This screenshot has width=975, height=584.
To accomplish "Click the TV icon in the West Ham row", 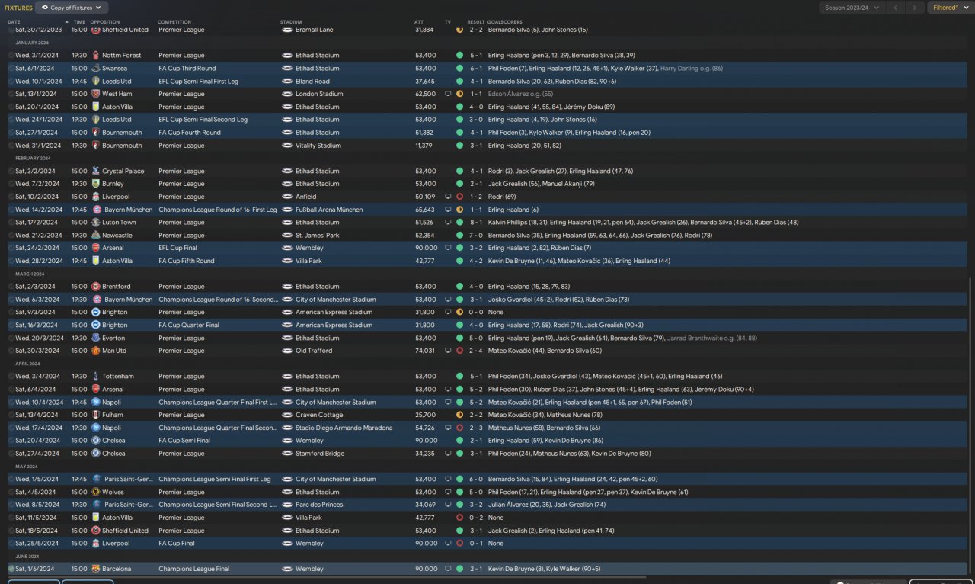I will click(448, 94).
